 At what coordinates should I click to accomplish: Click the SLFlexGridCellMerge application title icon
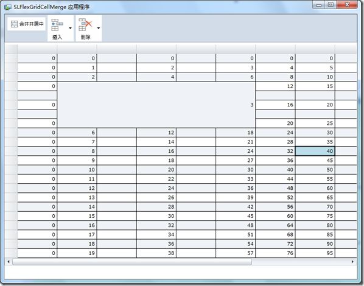(8, 7)
